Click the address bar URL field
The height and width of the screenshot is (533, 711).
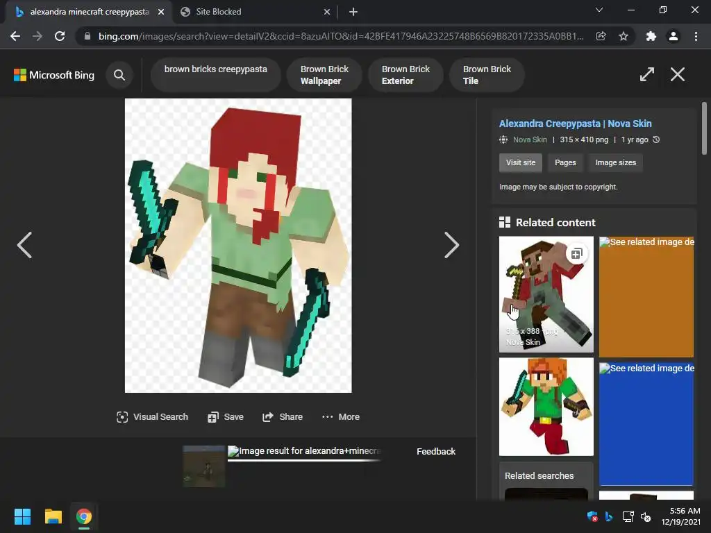[341, 36]
